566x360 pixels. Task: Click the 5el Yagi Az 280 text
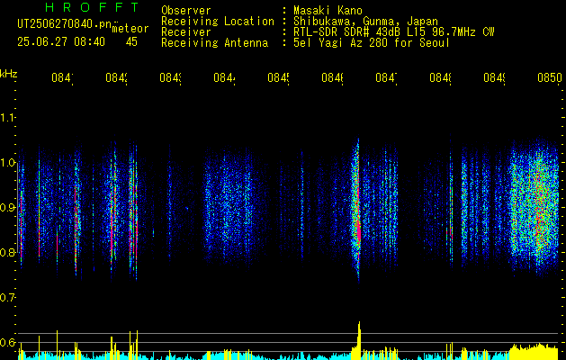click(372, 43)
